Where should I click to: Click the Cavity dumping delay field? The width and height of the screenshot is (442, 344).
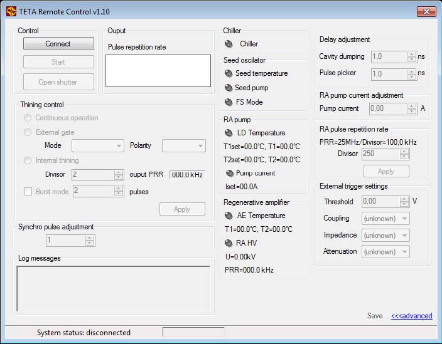click(x=389, y=56)
